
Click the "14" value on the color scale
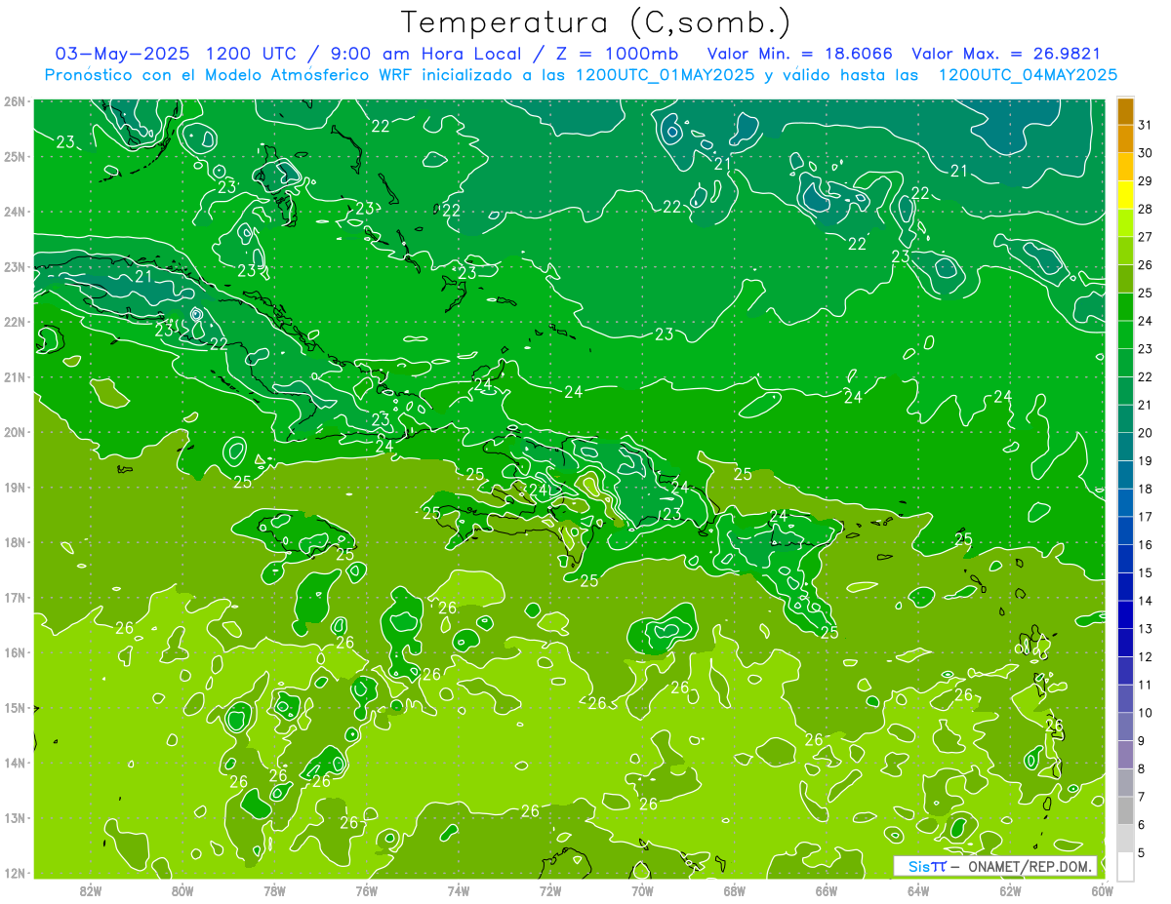tap(1146, 601)
